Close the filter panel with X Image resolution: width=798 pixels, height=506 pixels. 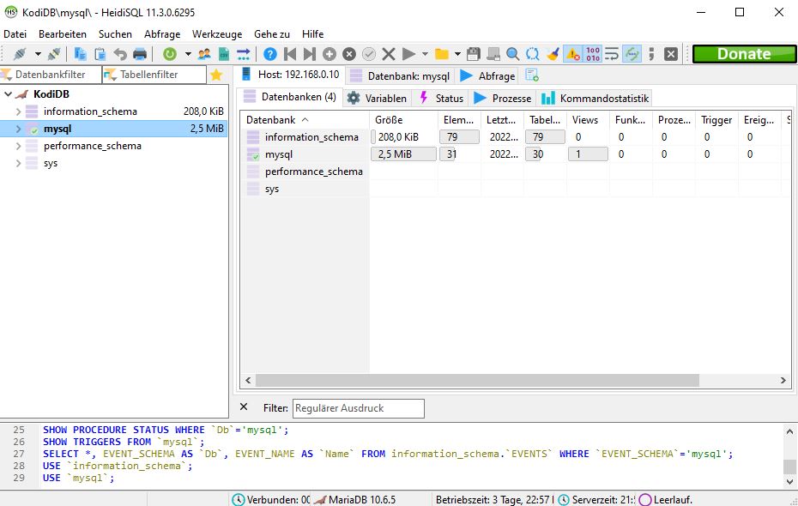(x=244, y=407)
